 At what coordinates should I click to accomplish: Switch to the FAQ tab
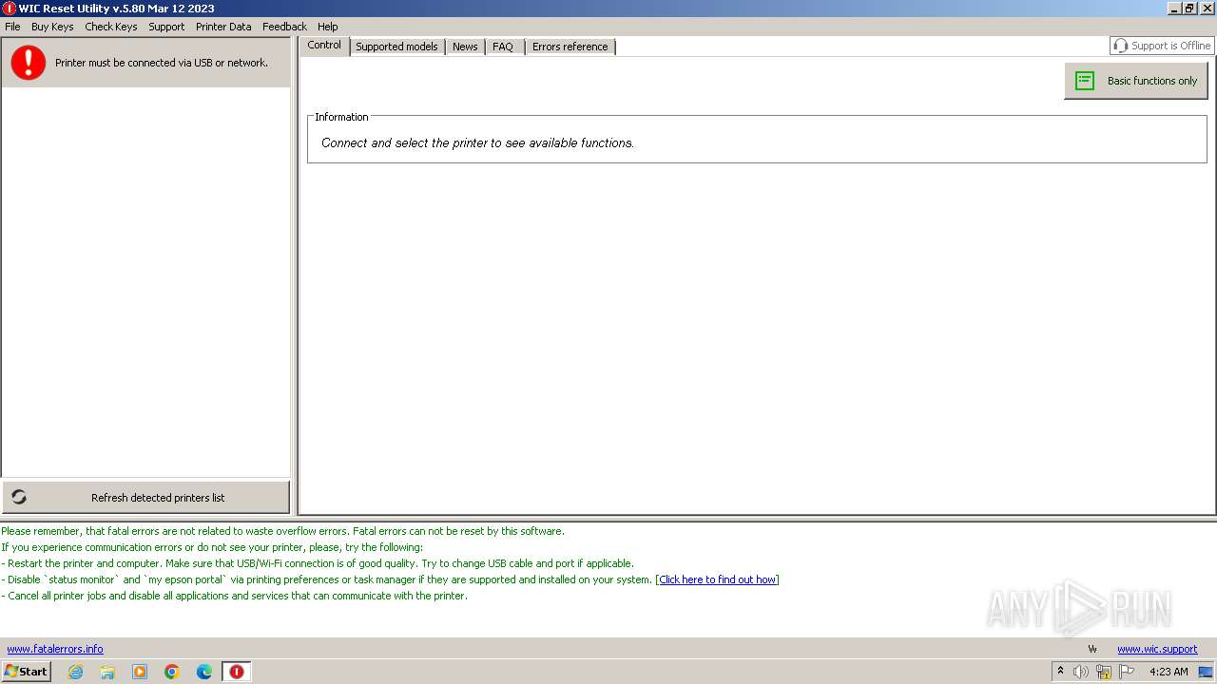(503, 47)
